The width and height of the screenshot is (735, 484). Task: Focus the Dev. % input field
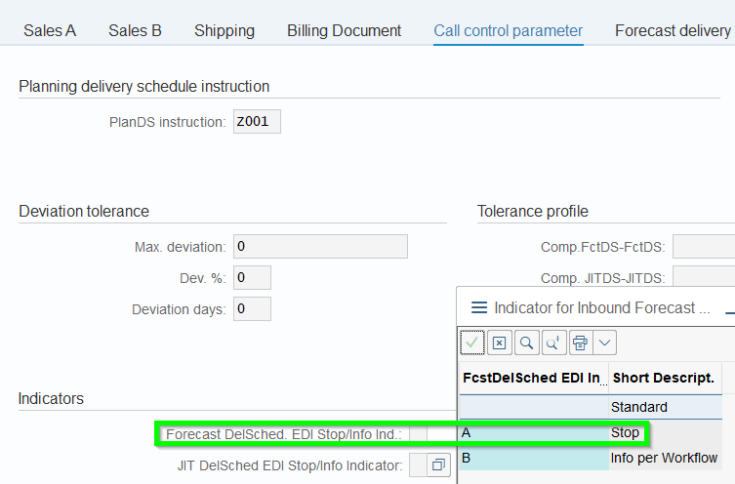click(252, 278)
